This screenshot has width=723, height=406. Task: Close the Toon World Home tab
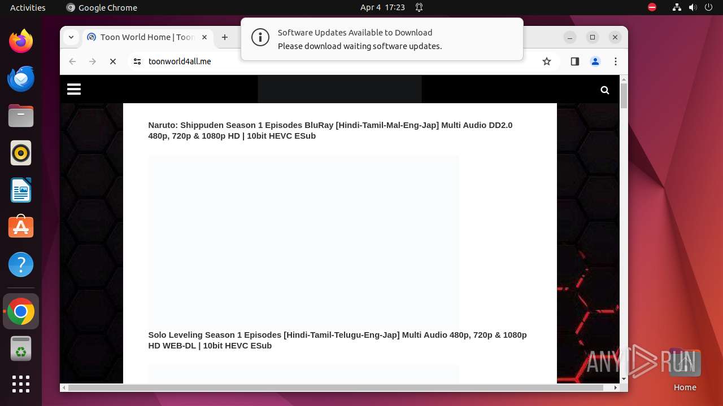pyautogui.click(x=204, y=37)
